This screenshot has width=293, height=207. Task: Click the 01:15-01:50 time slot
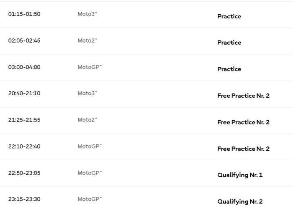[24, 14]
